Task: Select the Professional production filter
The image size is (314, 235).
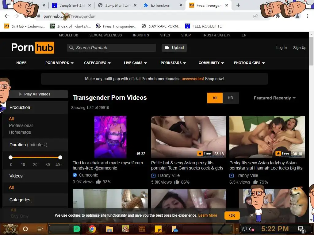Action: coord(21,125)
